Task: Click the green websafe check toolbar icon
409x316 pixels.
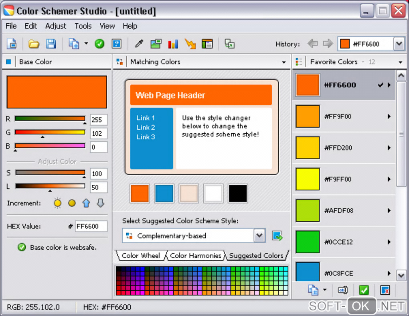Action: 99,44
